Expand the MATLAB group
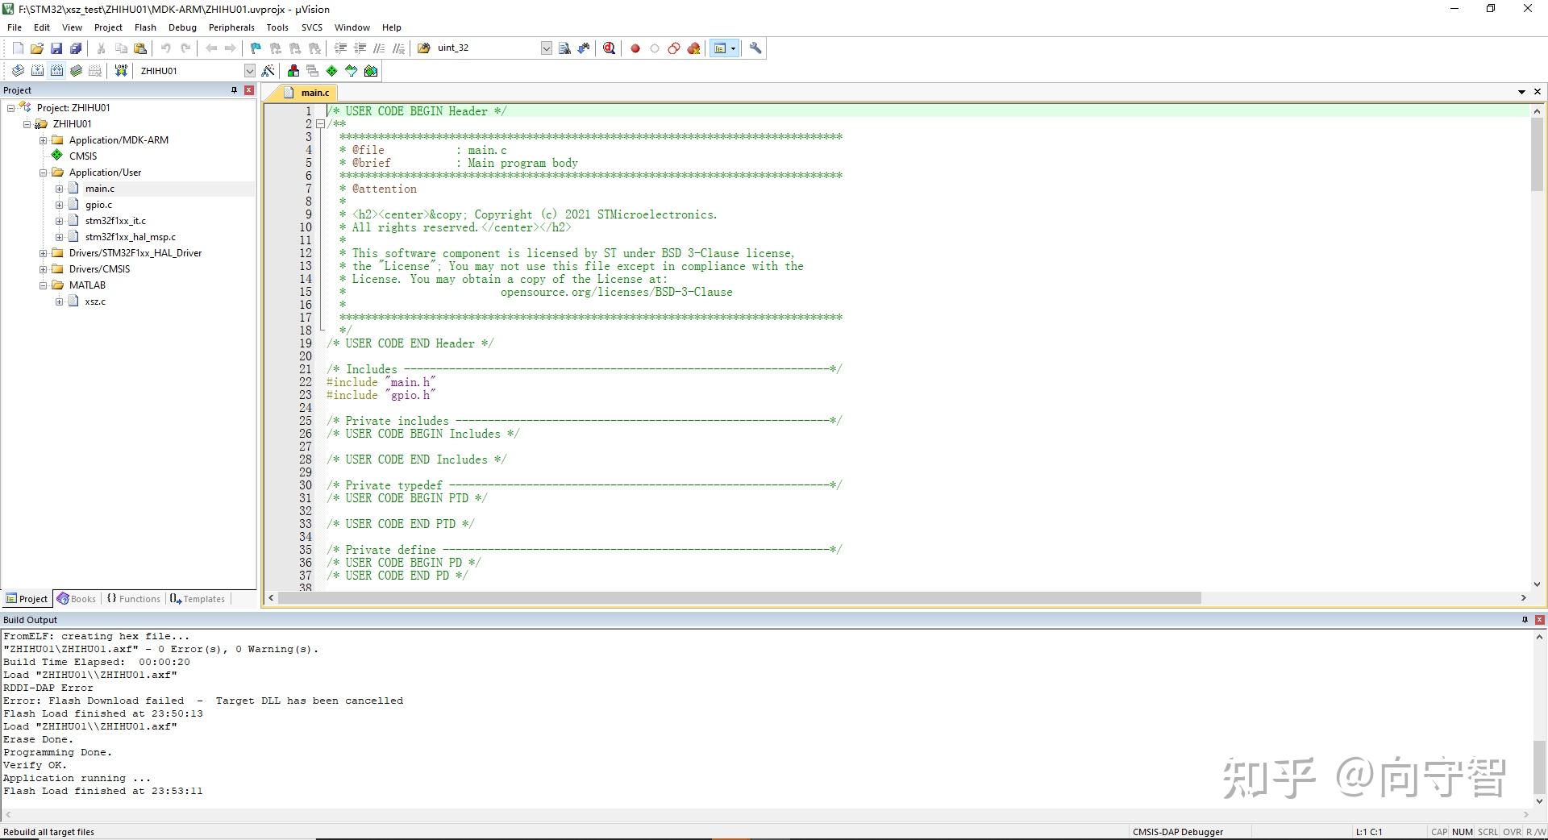Viewport: 1548px width, 840px height. pyautogui.click(x=43, y=285)
